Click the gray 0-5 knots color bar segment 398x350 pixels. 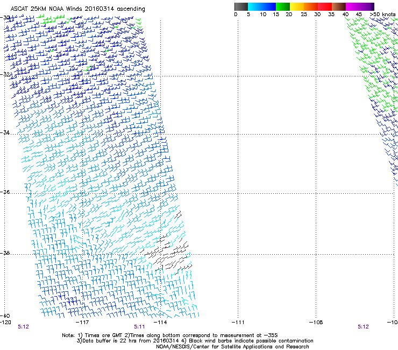tap(241, 6)
